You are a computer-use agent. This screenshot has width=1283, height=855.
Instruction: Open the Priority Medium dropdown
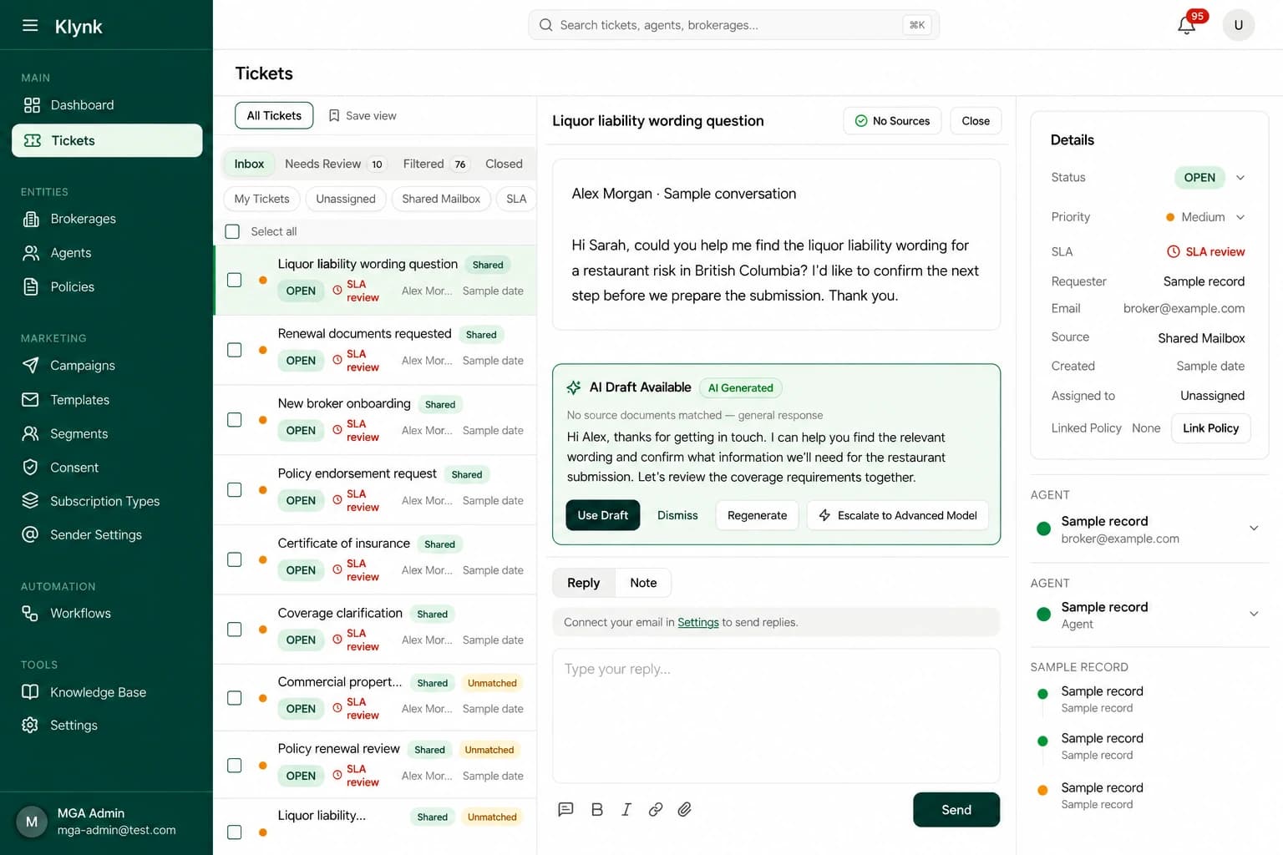[x=1205, y=217]
